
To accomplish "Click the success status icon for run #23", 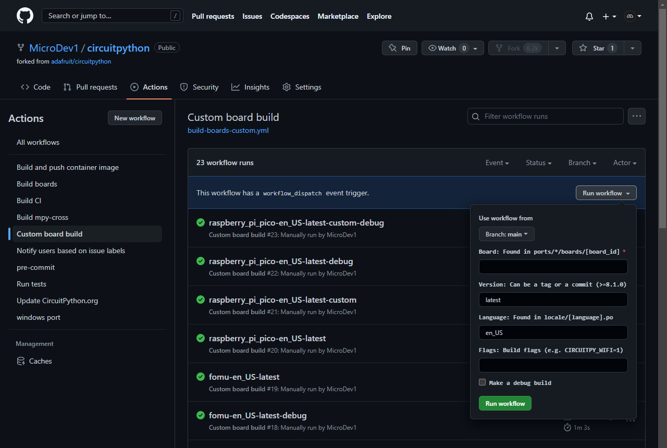I will (x=201, y=222).
